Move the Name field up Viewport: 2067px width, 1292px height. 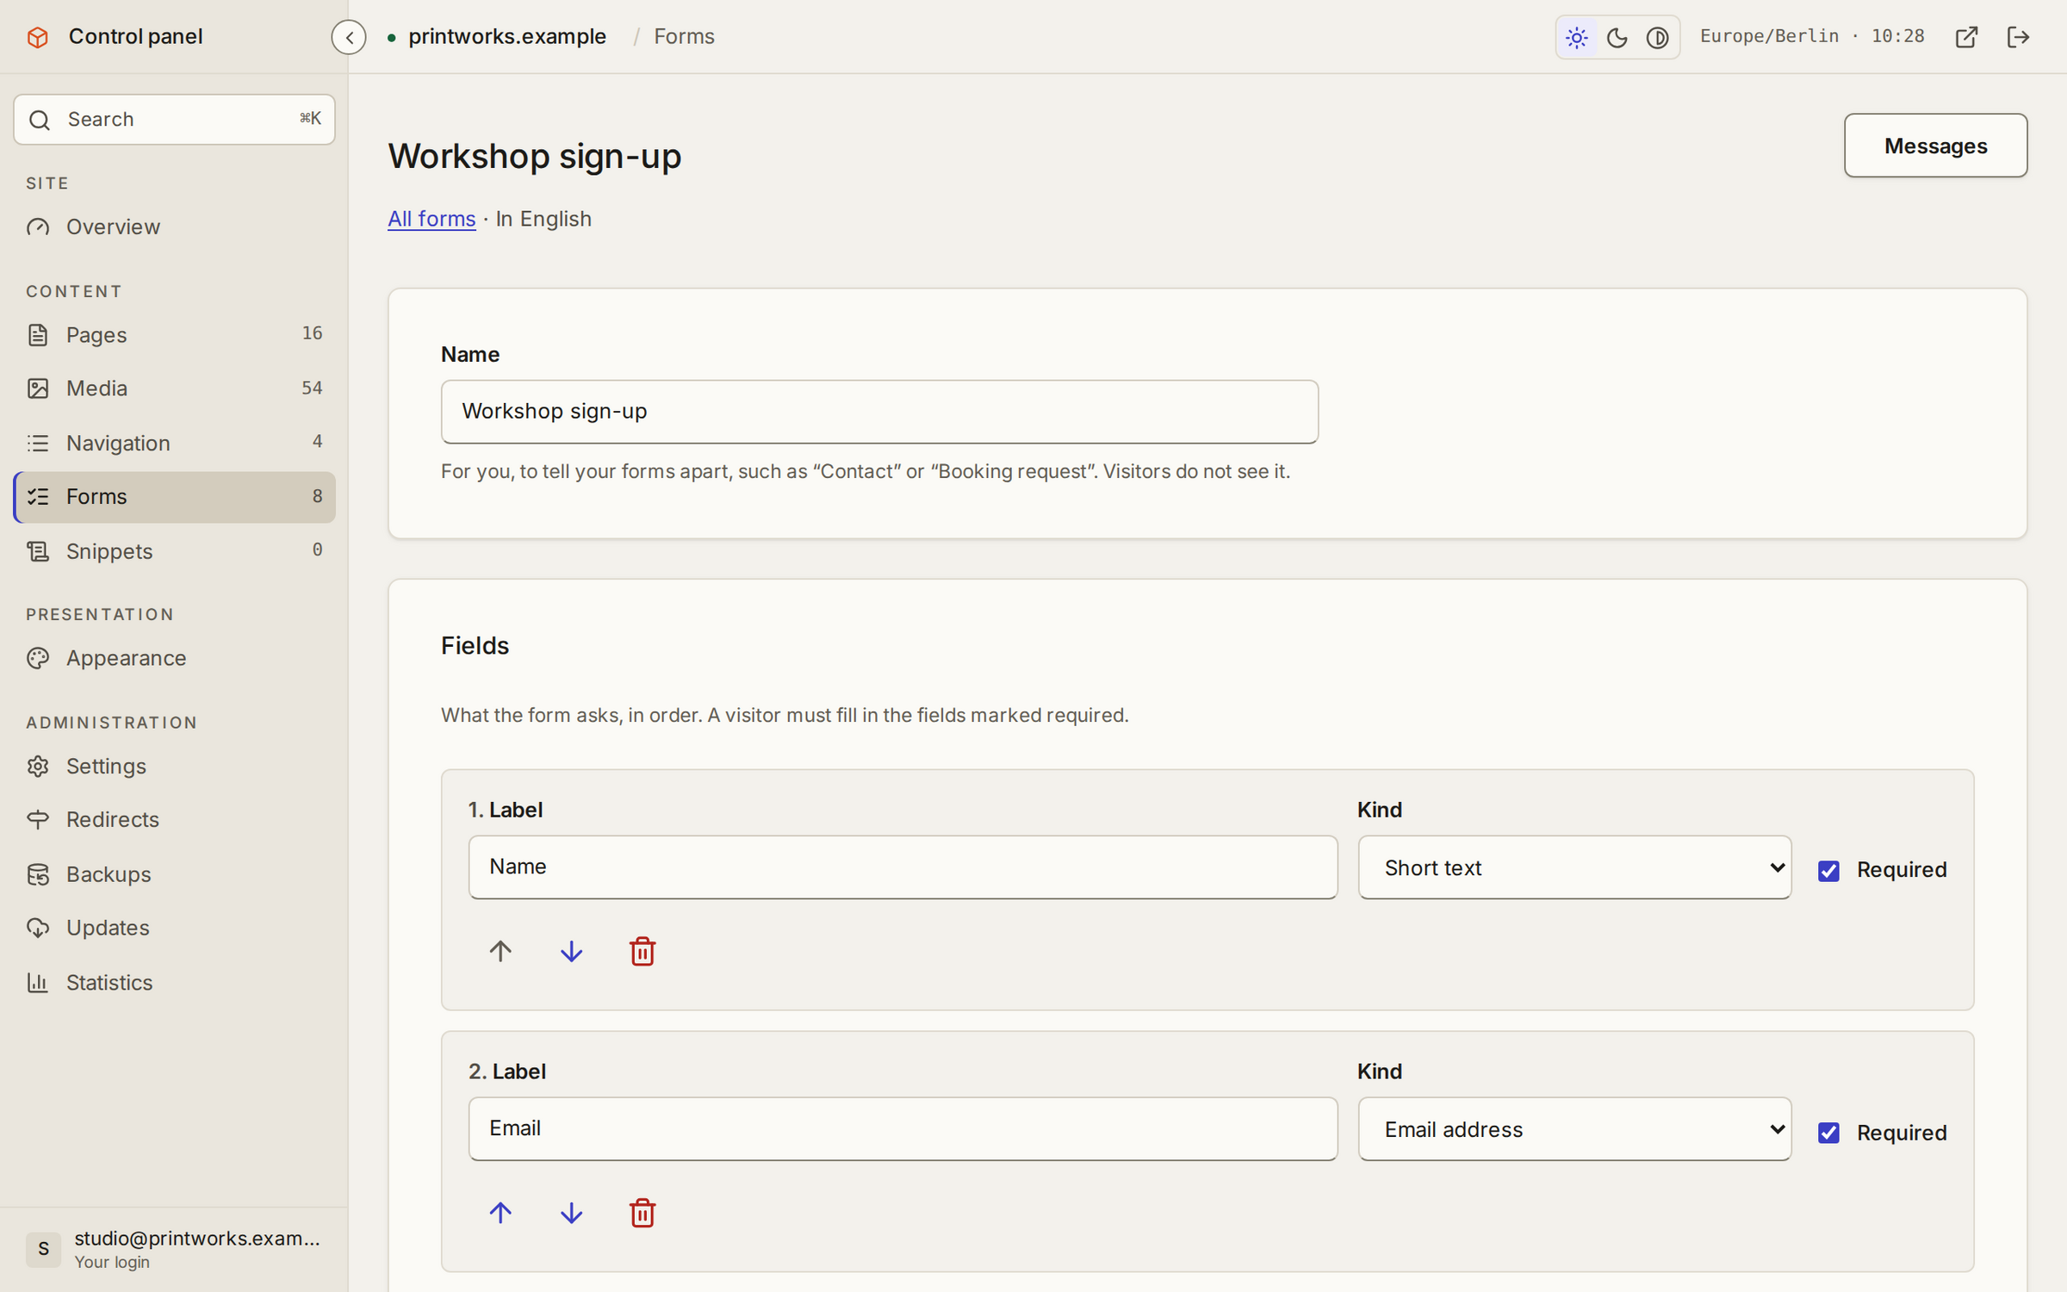(x=500, y=951)
